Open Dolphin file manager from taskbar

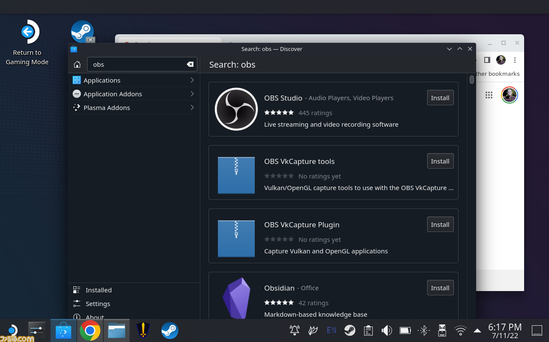click(117, 330)
